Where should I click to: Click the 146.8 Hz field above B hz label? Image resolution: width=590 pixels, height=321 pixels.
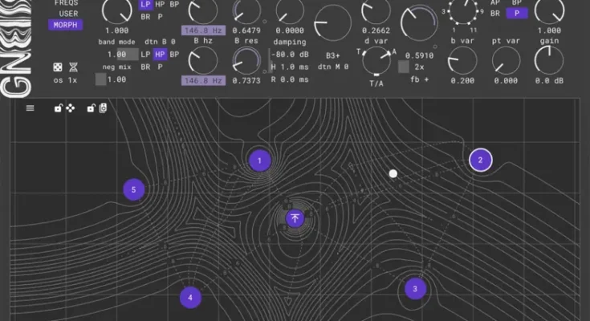pos(203,30)
